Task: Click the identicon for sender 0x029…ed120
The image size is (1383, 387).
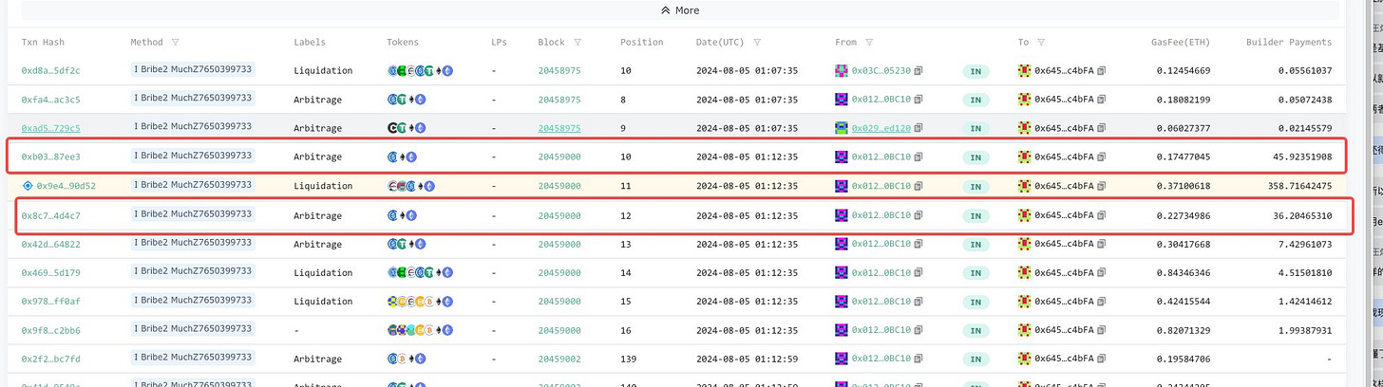Action: point(841,128)
